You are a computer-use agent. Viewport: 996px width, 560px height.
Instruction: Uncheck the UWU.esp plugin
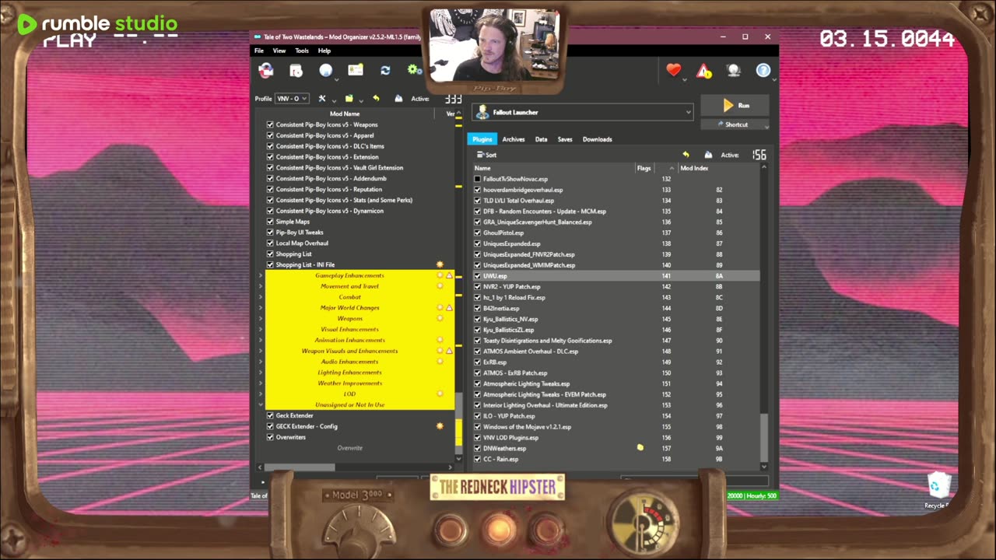(478, 276)
